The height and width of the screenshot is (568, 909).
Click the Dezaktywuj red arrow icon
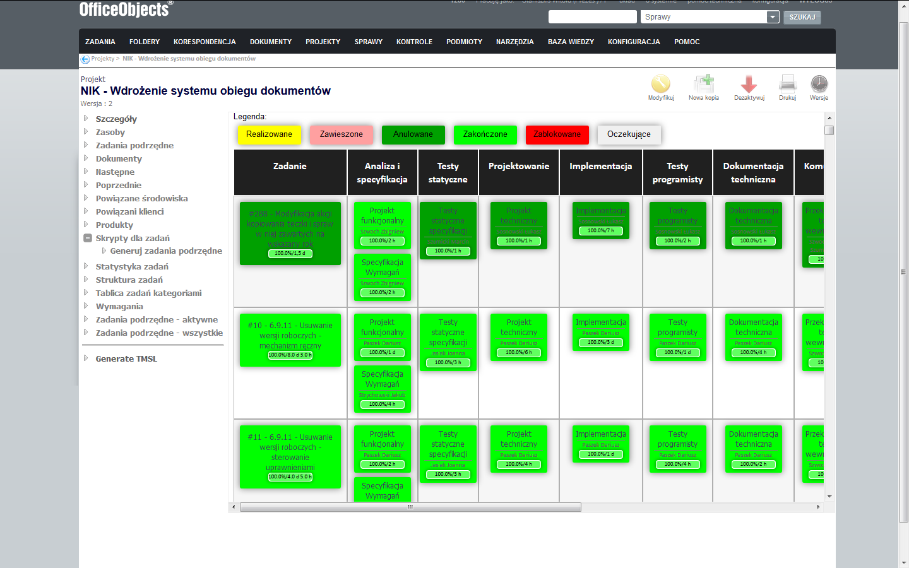coord(749,84)
